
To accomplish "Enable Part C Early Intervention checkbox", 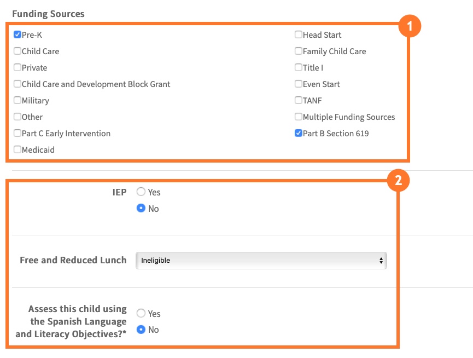I will (x=17, y=134).
